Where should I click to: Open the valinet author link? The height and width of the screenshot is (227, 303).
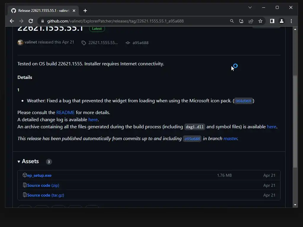click(30, 42)
